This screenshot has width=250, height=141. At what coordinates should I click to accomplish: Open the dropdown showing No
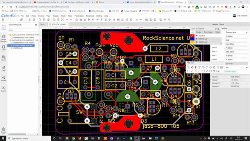236,68
